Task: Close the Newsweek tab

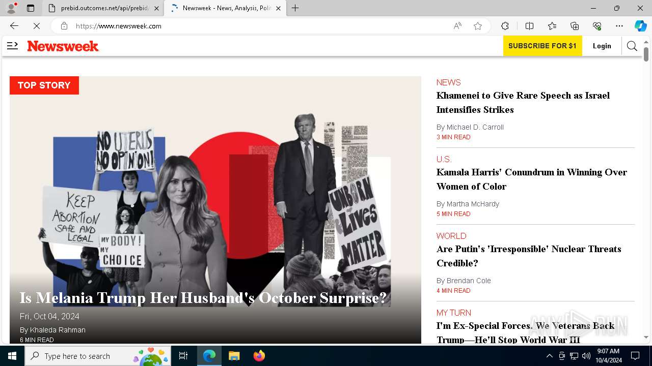Action: (x=278, y=8)
